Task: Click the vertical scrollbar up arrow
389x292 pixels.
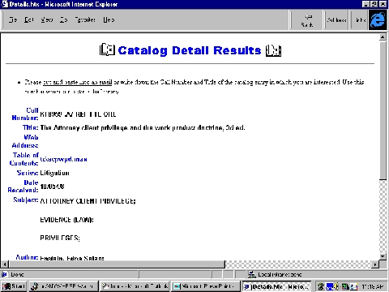Action: [383, 37]
